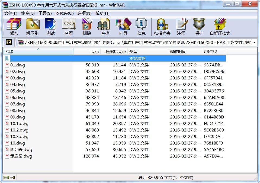
Task: Click the file icon of 示意图.dwg
Action: 7,156
